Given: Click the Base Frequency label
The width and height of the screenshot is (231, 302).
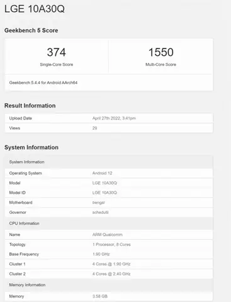Looking at the screenshot, I should (24, 254).
